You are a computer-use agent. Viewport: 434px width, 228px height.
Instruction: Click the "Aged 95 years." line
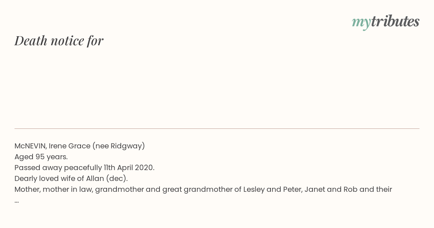[x=41, y=157]
